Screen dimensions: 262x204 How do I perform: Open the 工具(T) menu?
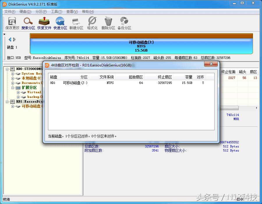[55, 11]
